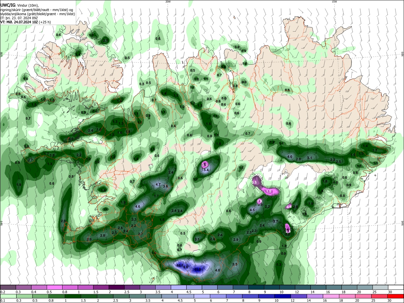The height and width of the screenshot is (303, 404).
Task: Click the 4.7 precipitation value on the map
Action: (x=158, y=184)
